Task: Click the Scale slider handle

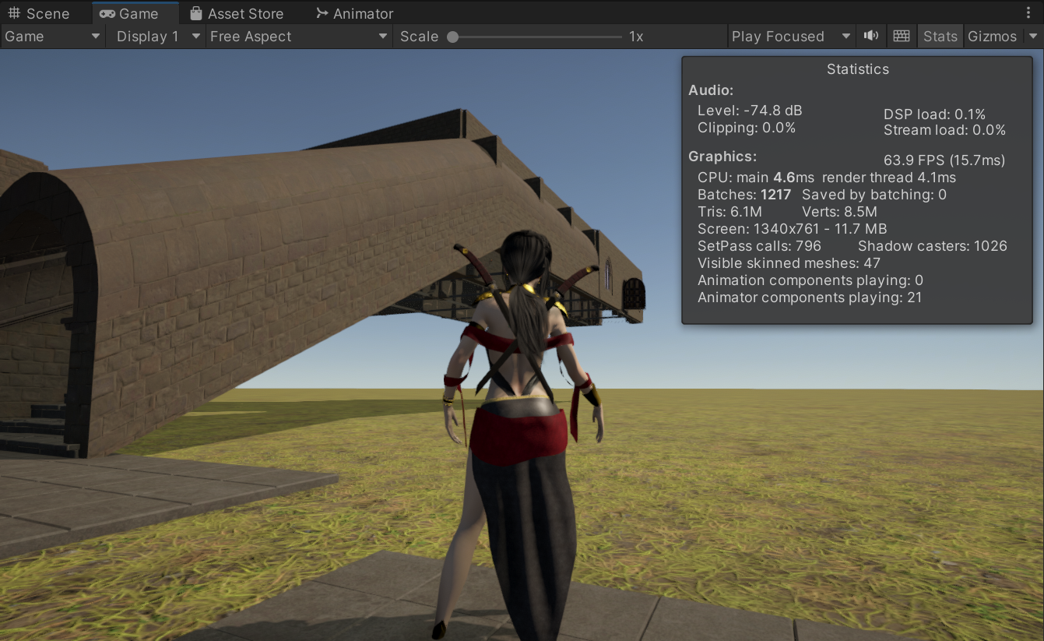Action: pyautogui.click(x=452, y=37)
